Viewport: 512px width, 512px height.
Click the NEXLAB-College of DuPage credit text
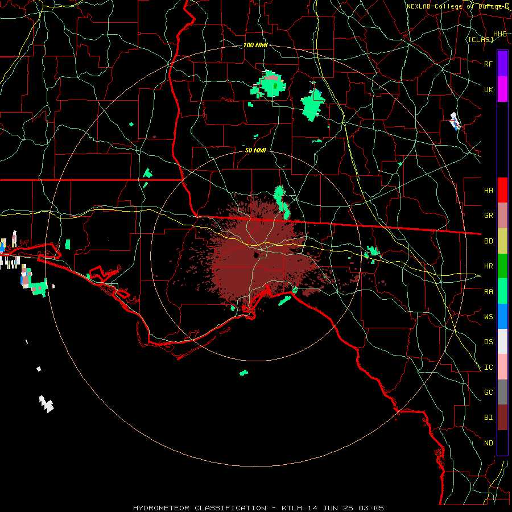pyautogui.click(x=458, y=6)
